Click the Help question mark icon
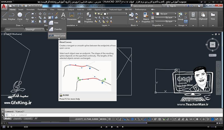This screenshot has width=224, height=130. click(x=199, y=6)
